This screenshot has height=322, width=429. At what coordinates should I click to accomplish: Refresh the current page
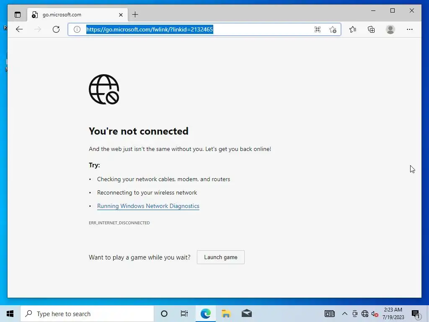click(x=56, y=29)
